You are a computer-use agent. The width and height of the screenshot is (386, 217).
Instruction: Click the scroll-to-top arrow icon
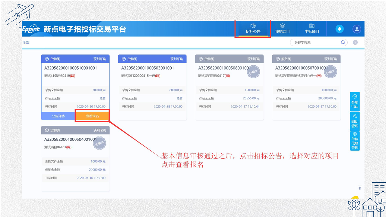pyautogui.click(x=359, y=188)
